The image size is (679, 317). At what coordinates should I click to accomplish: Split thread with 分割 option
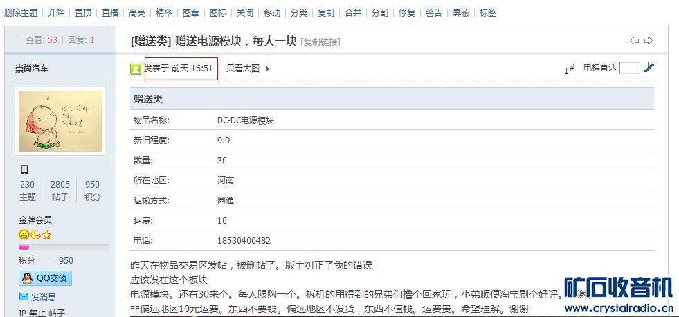tap(380, 13)
